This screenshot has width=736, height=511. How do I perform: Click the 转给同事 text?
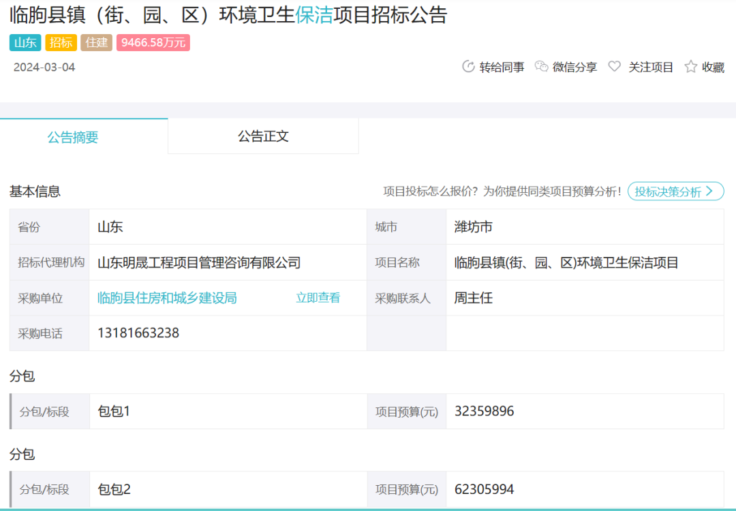[x=502, y=67]
